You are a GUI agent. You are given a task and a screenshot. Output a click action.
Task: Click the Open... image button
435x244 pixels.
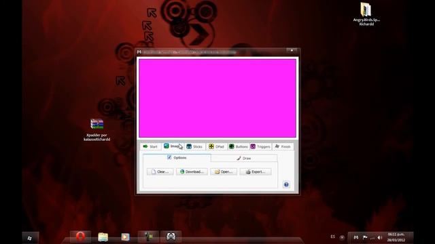(224, 171)
